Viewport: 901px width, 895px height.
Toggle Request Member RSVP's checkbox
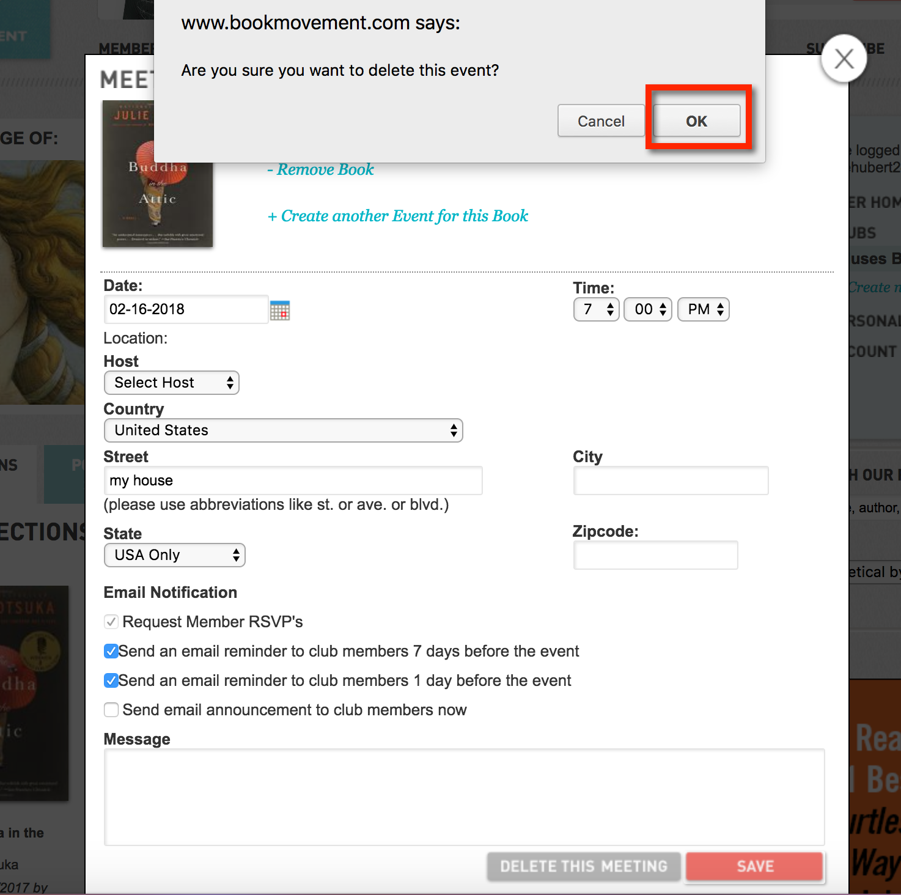coord(111,622)
